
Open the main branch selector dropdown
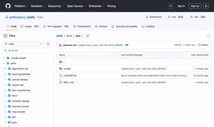click(23, 44)
